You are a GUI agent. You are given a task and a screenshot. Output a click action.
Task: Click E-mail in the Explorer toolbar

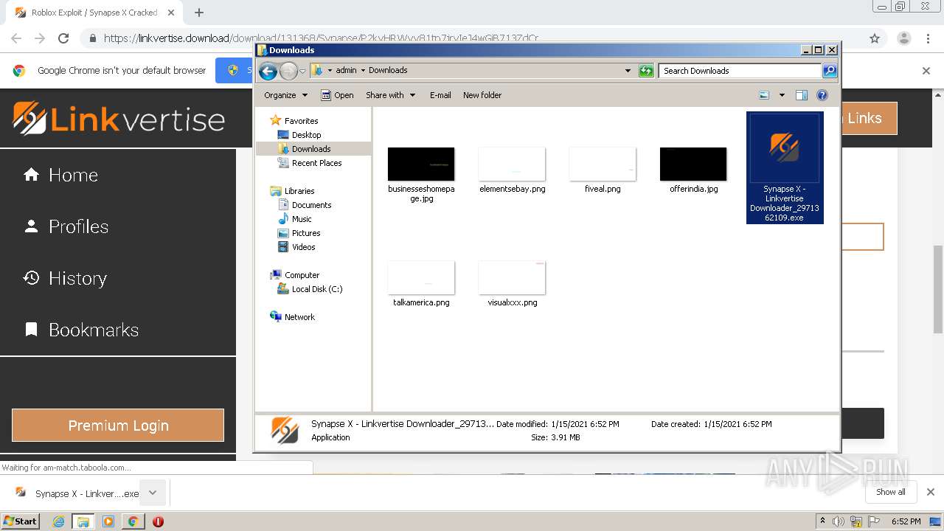point(440,95)
